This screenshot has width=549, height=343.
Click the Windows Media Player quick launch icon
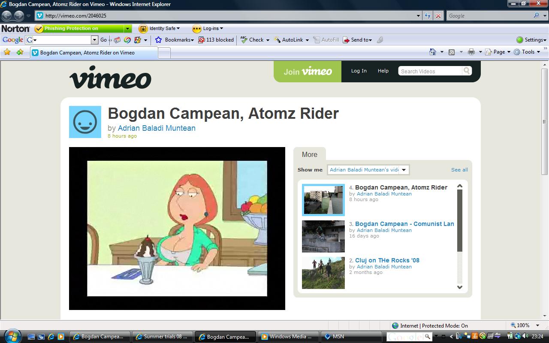(x=61, y=337)
